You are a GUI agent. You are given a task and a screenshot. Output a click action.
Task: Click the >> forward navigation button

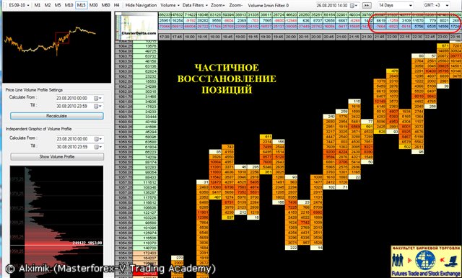tap(367, 5)
